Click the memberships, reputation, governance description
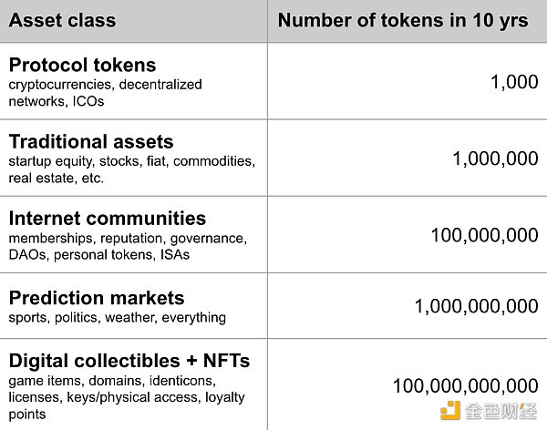 (128, 247)
